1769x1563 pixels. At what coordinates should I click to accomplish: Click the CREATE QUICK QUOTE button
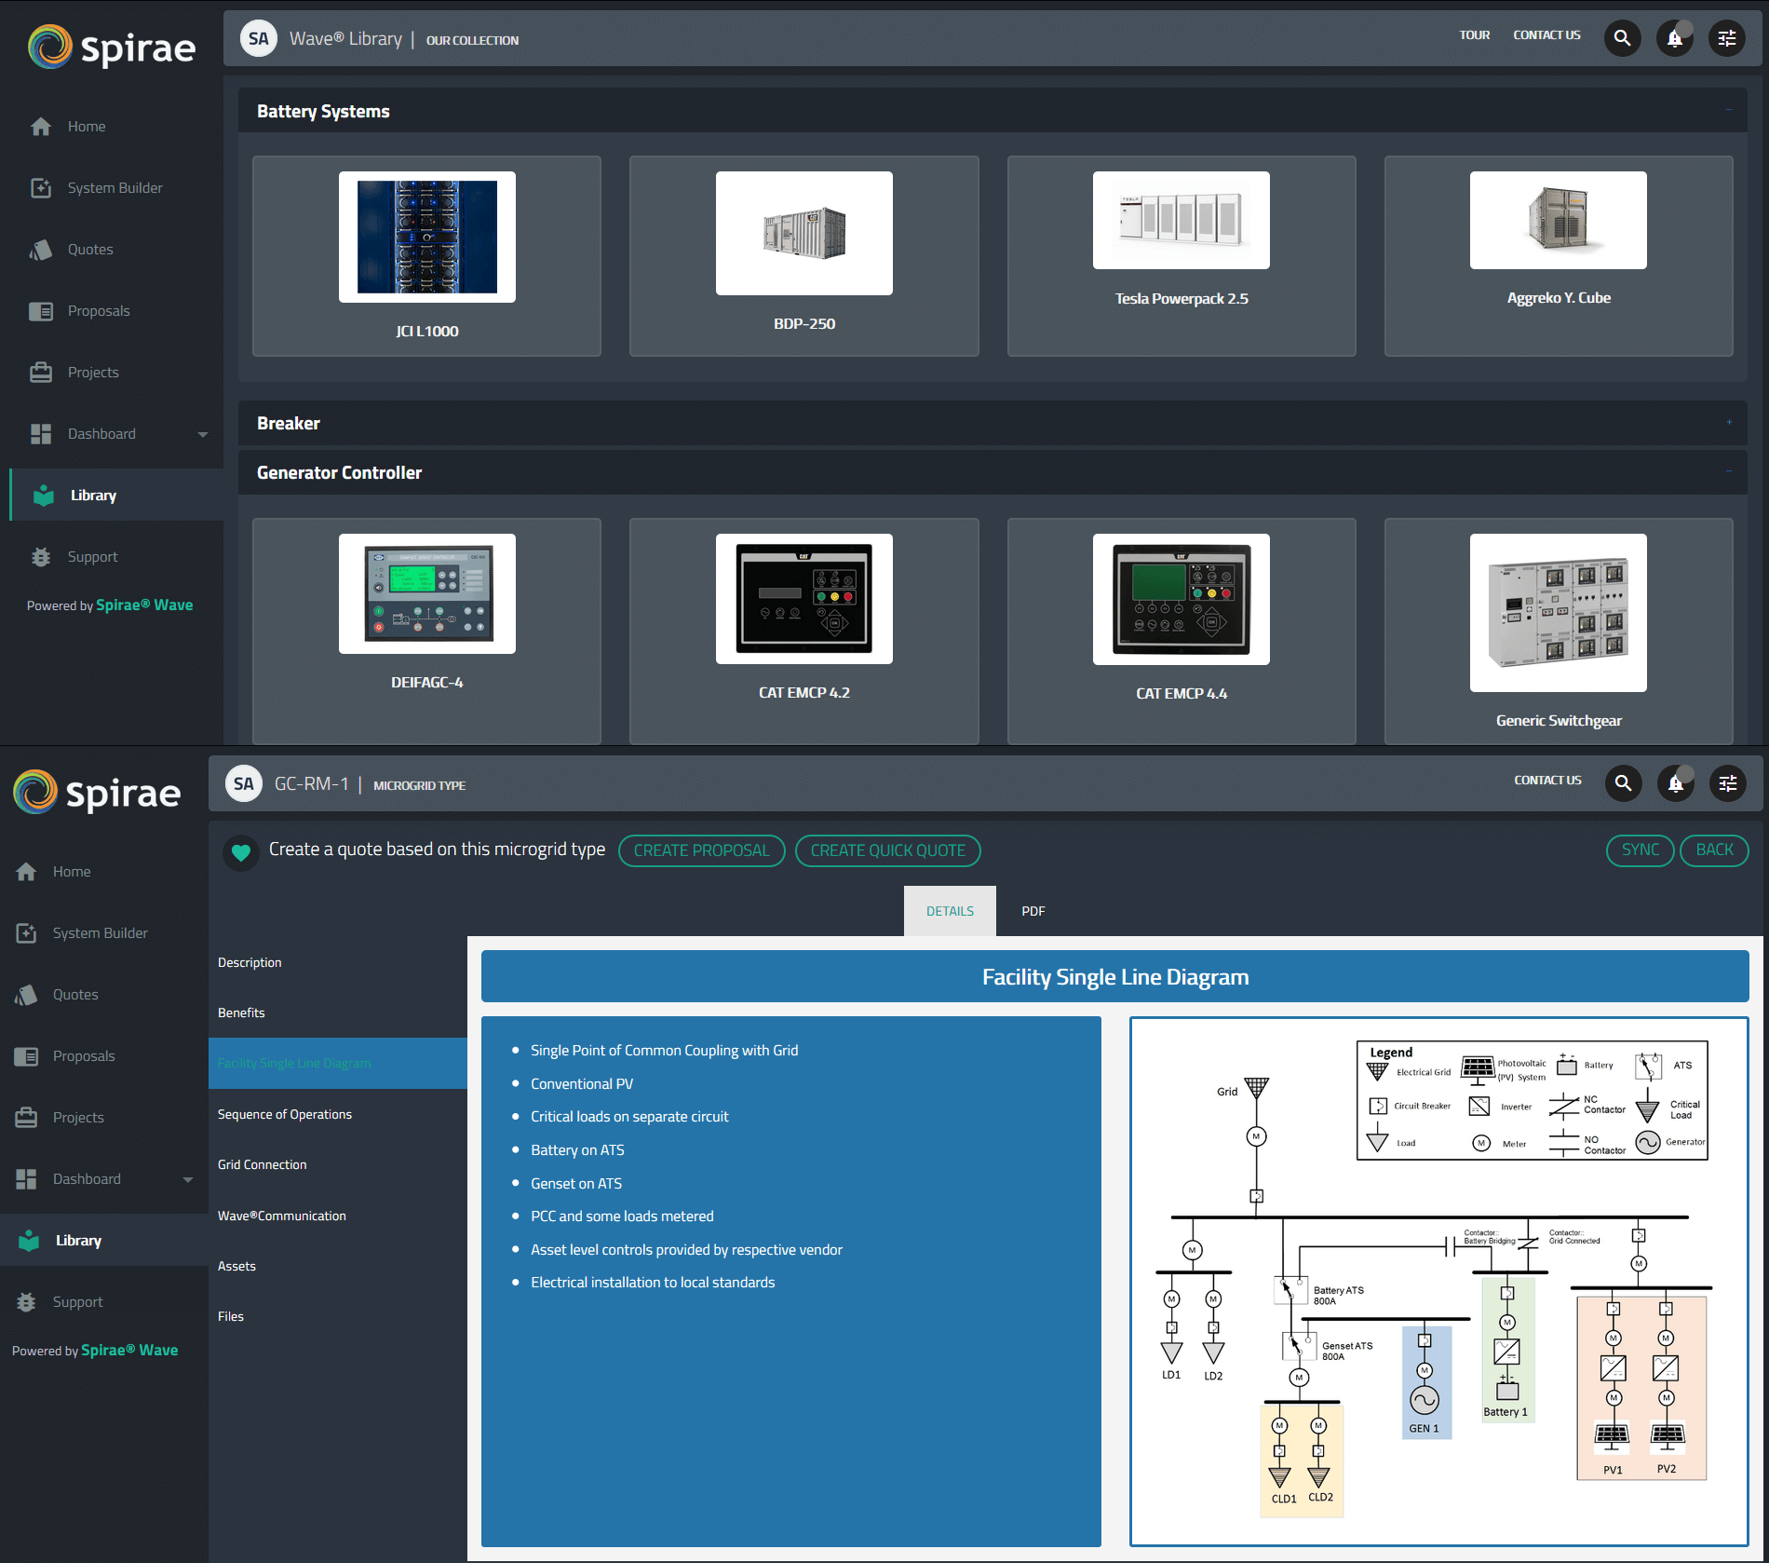(887, 850)
